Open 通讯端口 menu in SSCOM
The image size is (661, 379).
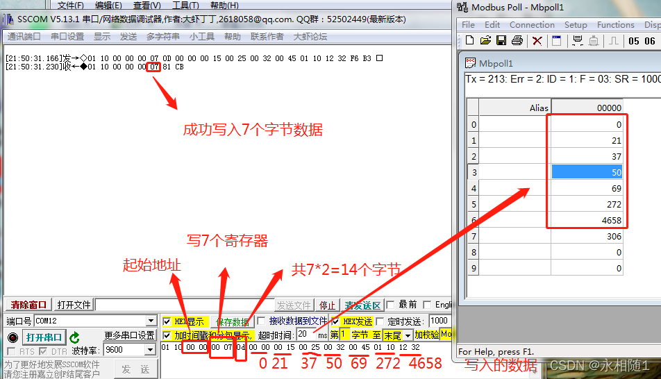24,37
